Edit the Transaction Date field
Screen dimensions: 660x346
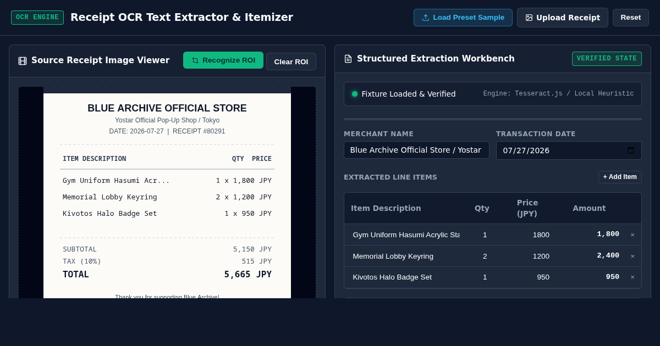coord(569,150)
